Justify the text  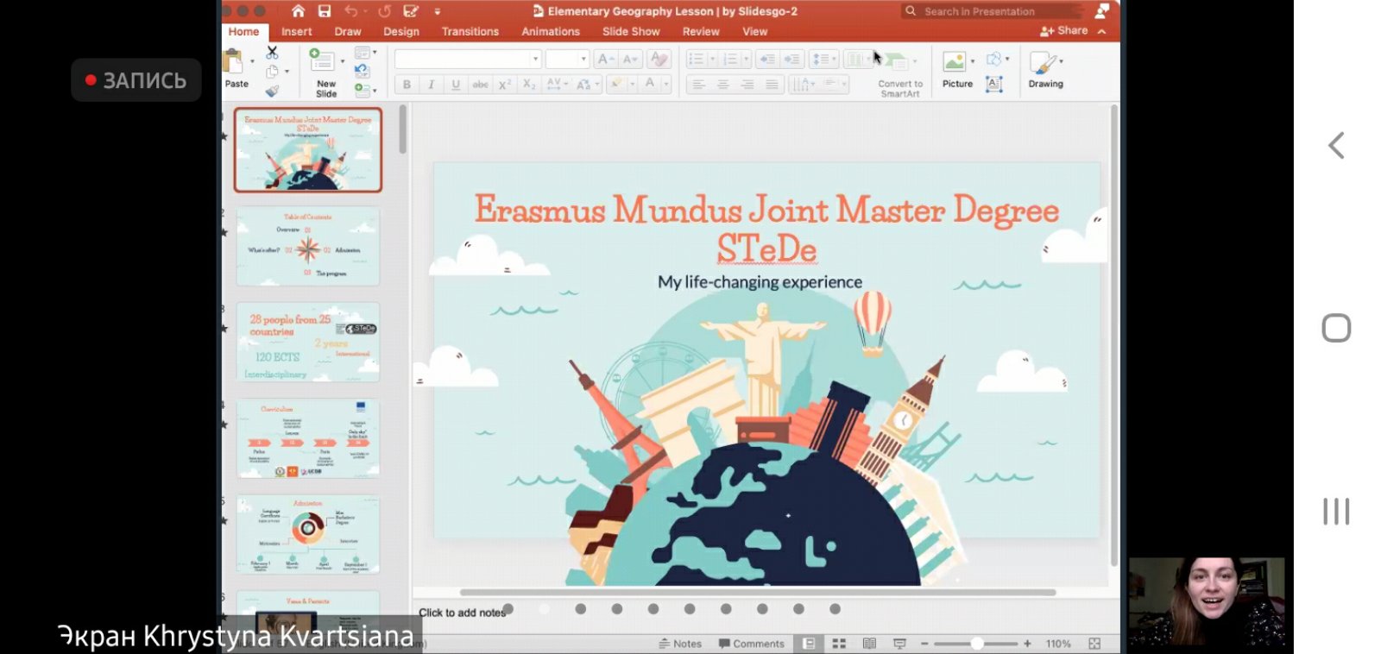772,85
